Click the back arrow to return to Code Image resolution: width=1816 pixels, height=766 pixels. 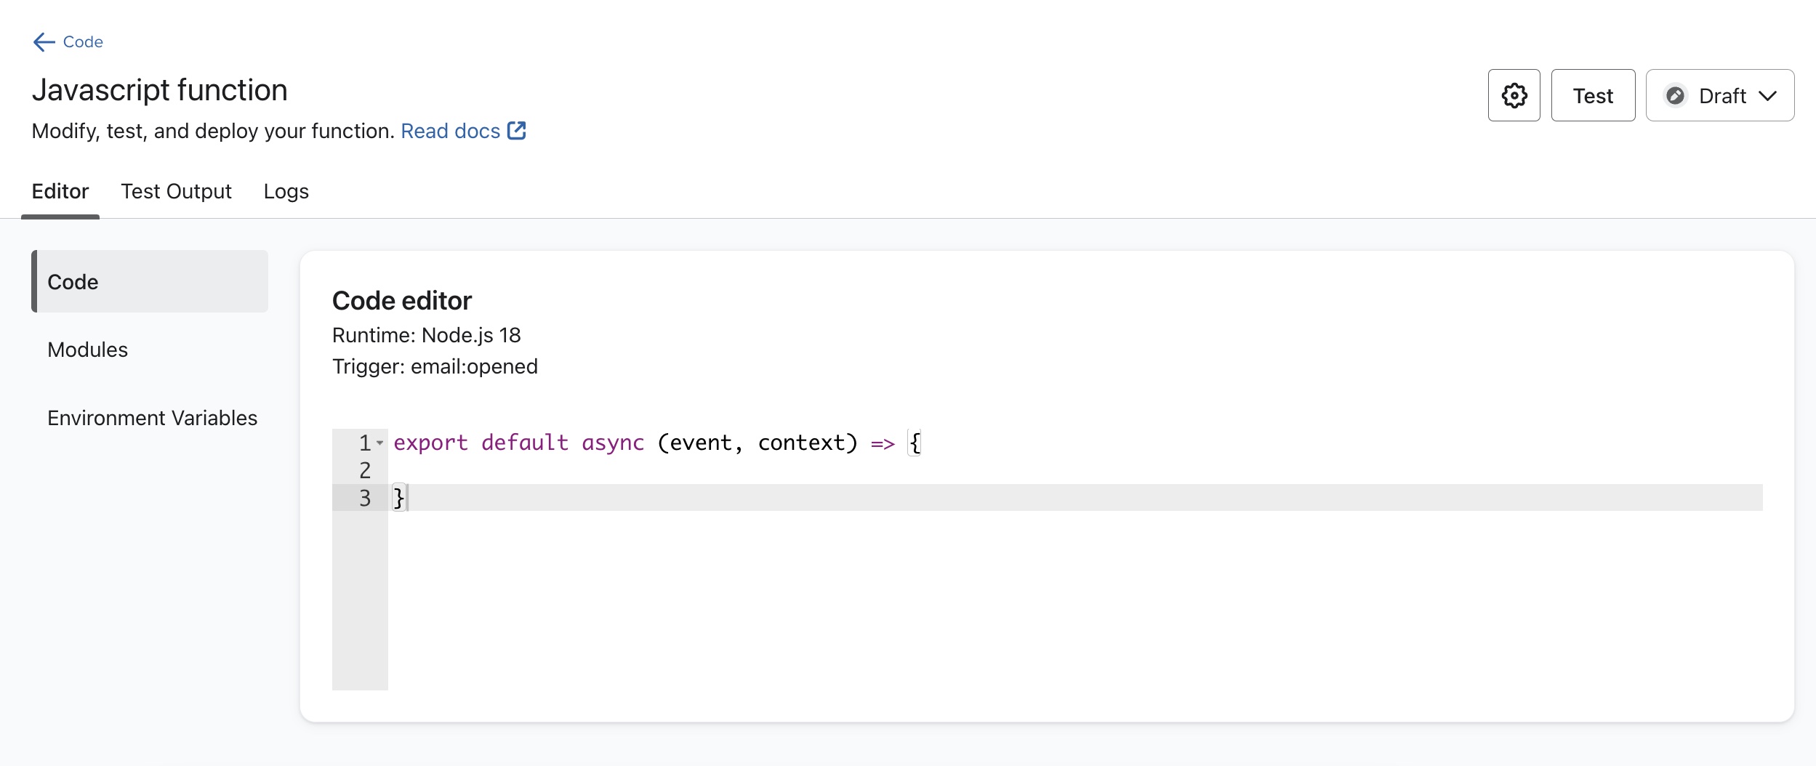coord(44,41)
